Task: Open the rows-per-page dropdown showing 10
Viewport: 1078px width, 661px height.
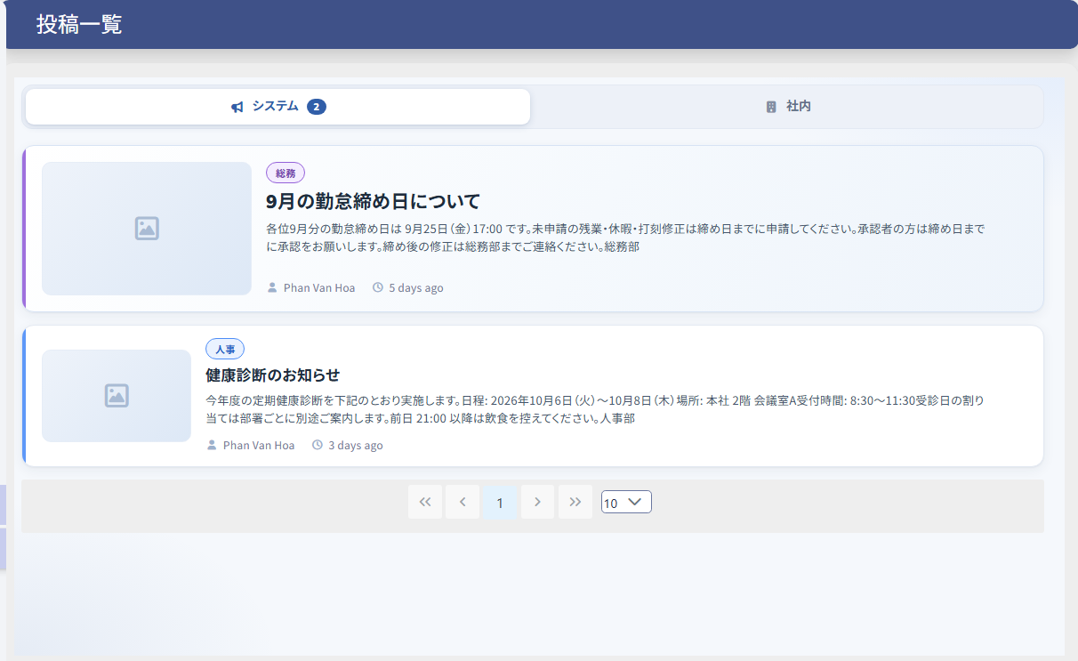Action: 626,502
